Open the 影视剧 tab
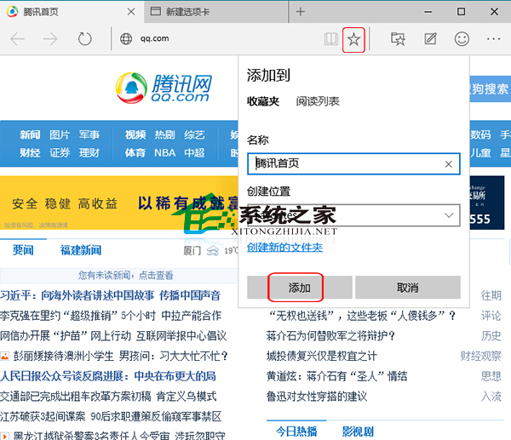Screen dimensions: 511x440 click(358, 431)
